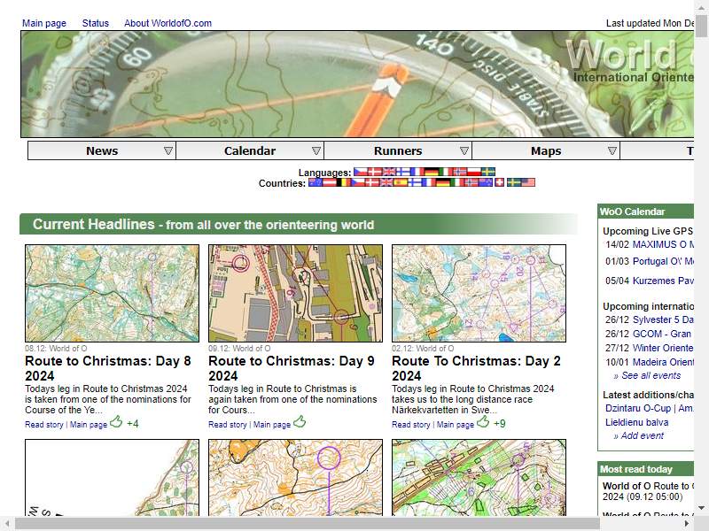Click the horizontal scrollbar thumb
This screenshot has width=709, height=531.
(x=308, y=524)
